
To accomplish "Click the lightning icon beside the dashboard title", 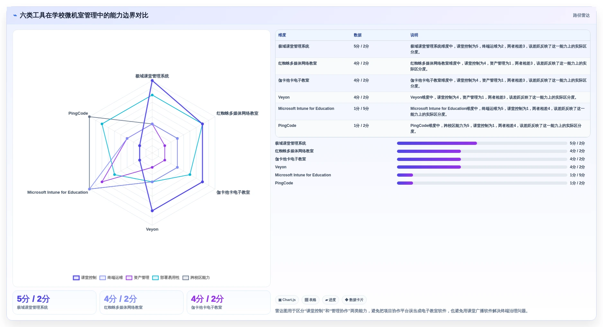I will 15,15.
